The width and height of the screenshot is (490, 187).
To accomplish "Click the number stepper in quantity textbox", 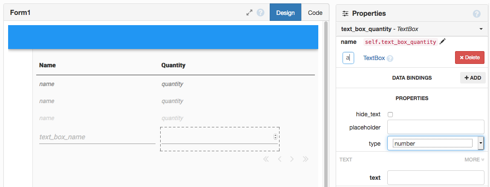I will [x=275, y=137].
